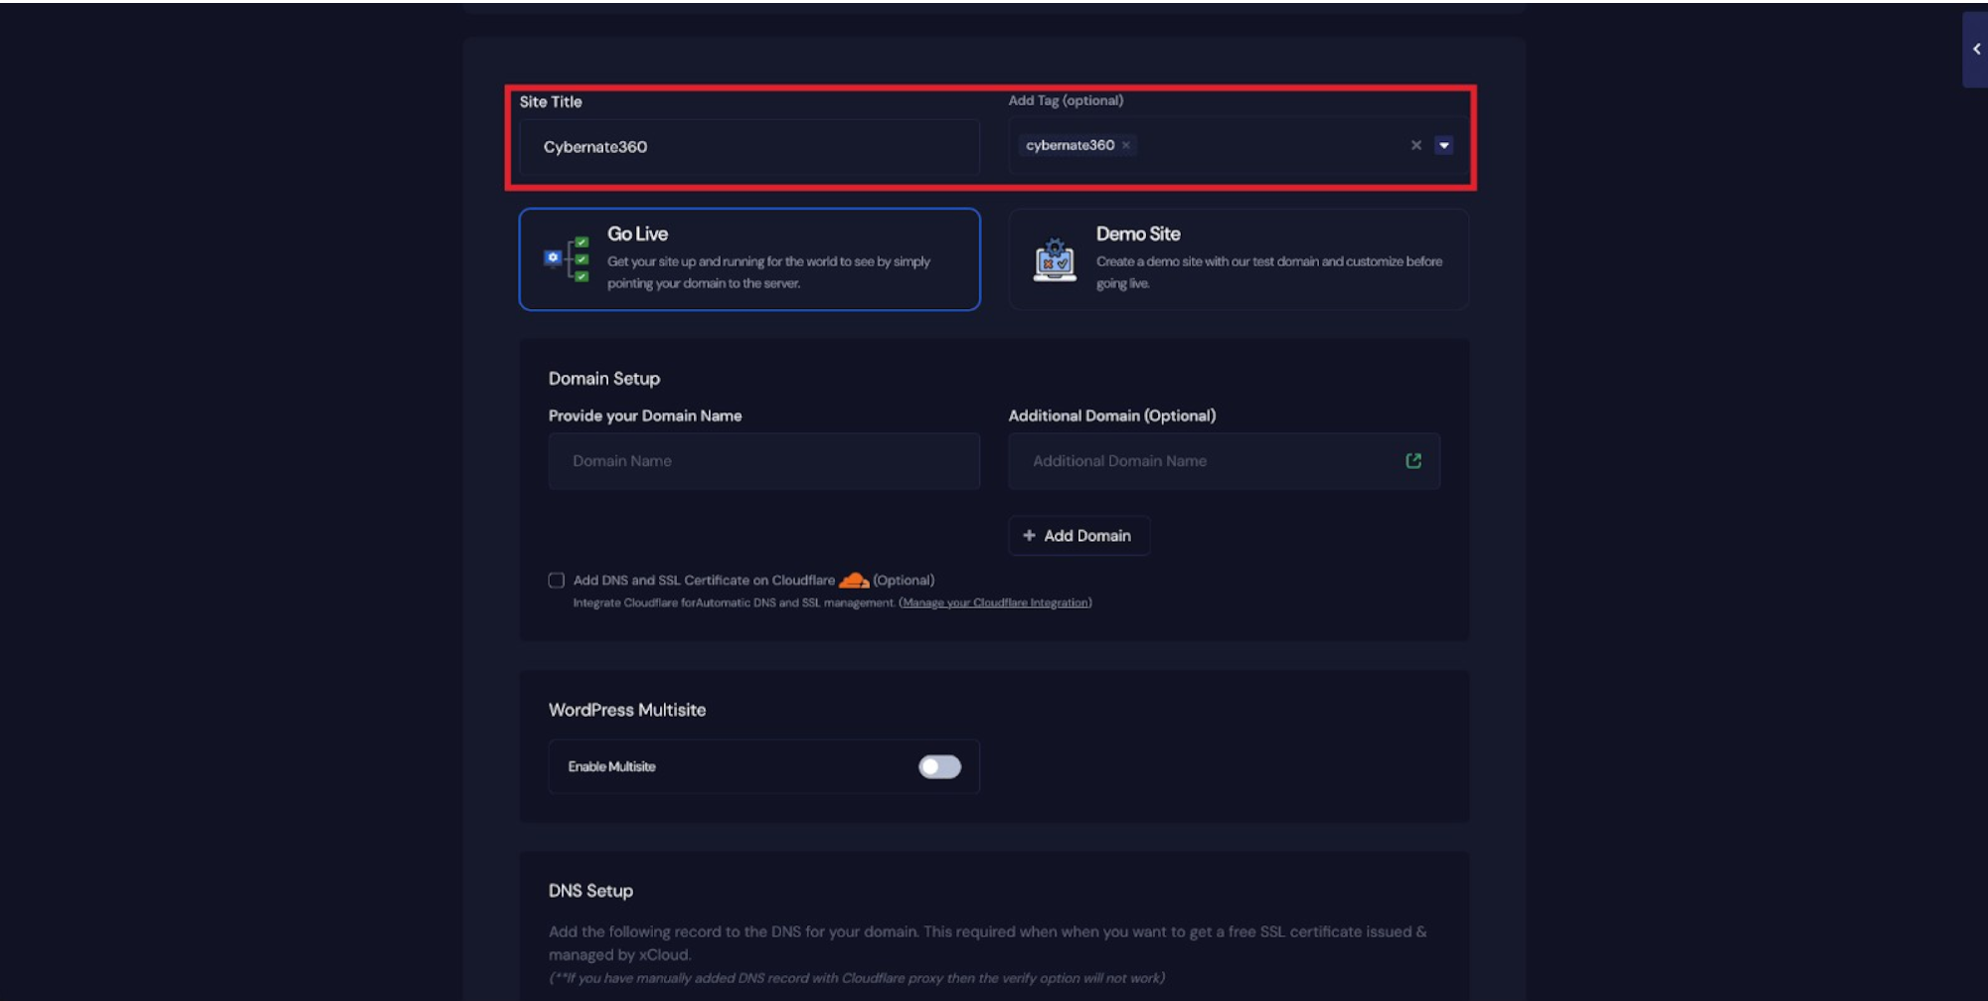Click the Domain Name input field
The width and height of the screenshot is (1988, 1001).
pyautogui.click(x=763, y=460)
